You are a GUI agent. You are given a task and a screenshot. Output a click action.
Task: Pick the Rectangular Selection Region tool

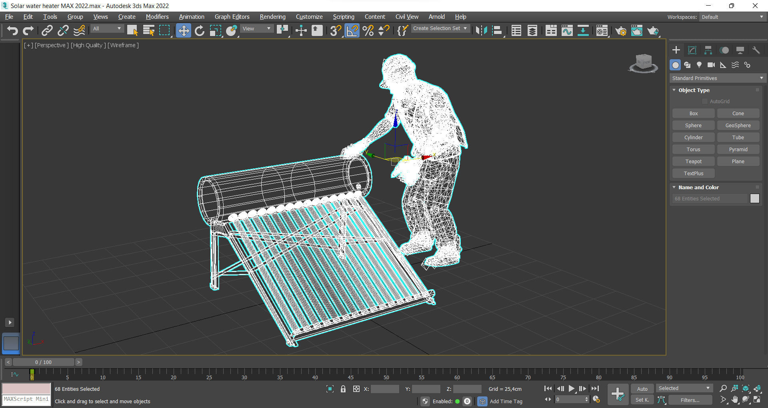[x=164, y=30]
